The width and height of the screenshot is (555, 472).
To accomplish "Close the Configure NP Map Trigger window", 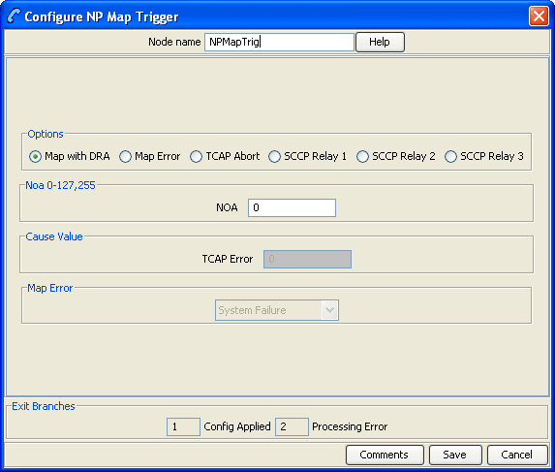I will click(x=539, y=16).
